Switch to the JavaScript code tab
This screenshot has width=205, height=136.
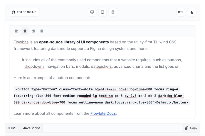[x=31, y=128]
